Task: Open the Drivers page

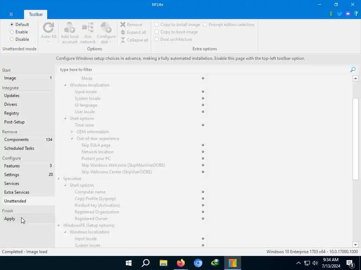Action: tap(27, 104)
